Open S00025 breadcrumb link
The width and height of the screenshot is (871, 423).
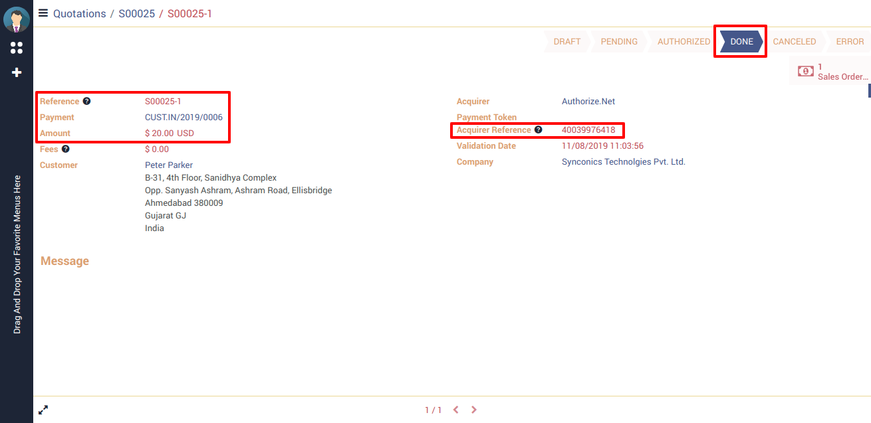point(136,13)
